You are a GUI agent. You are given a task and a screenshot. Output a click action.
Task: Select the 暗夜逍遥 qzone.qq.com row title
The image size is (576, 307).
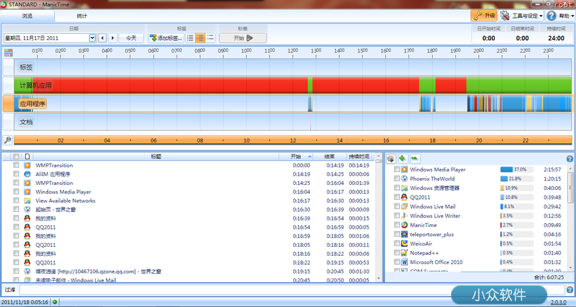(x=98, y=272)
